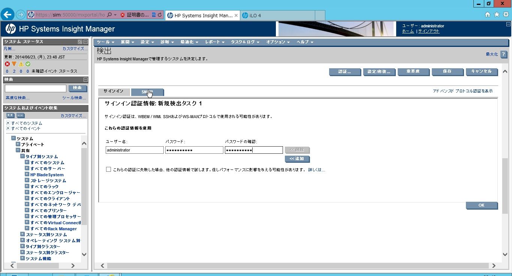
Task: Click the キャンセル button
Action: coord(482,72)
